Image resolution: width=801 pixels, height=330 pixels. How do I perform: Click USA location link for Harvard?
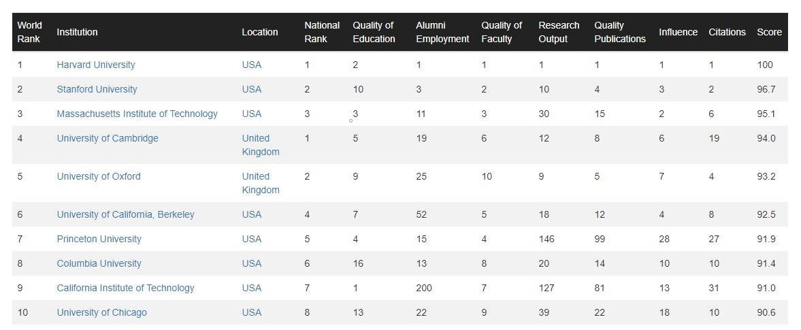pos(251,65)
